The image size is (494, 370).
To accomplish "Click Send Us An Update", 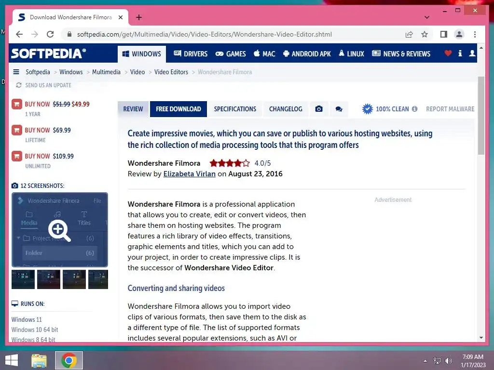I will click(43, 85).
